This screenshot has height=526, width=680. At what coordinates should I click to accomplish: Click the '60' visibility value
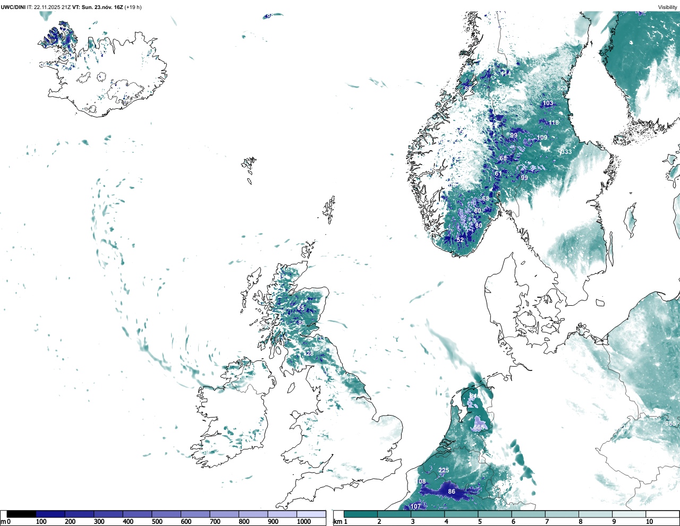(x=478, y=211)
